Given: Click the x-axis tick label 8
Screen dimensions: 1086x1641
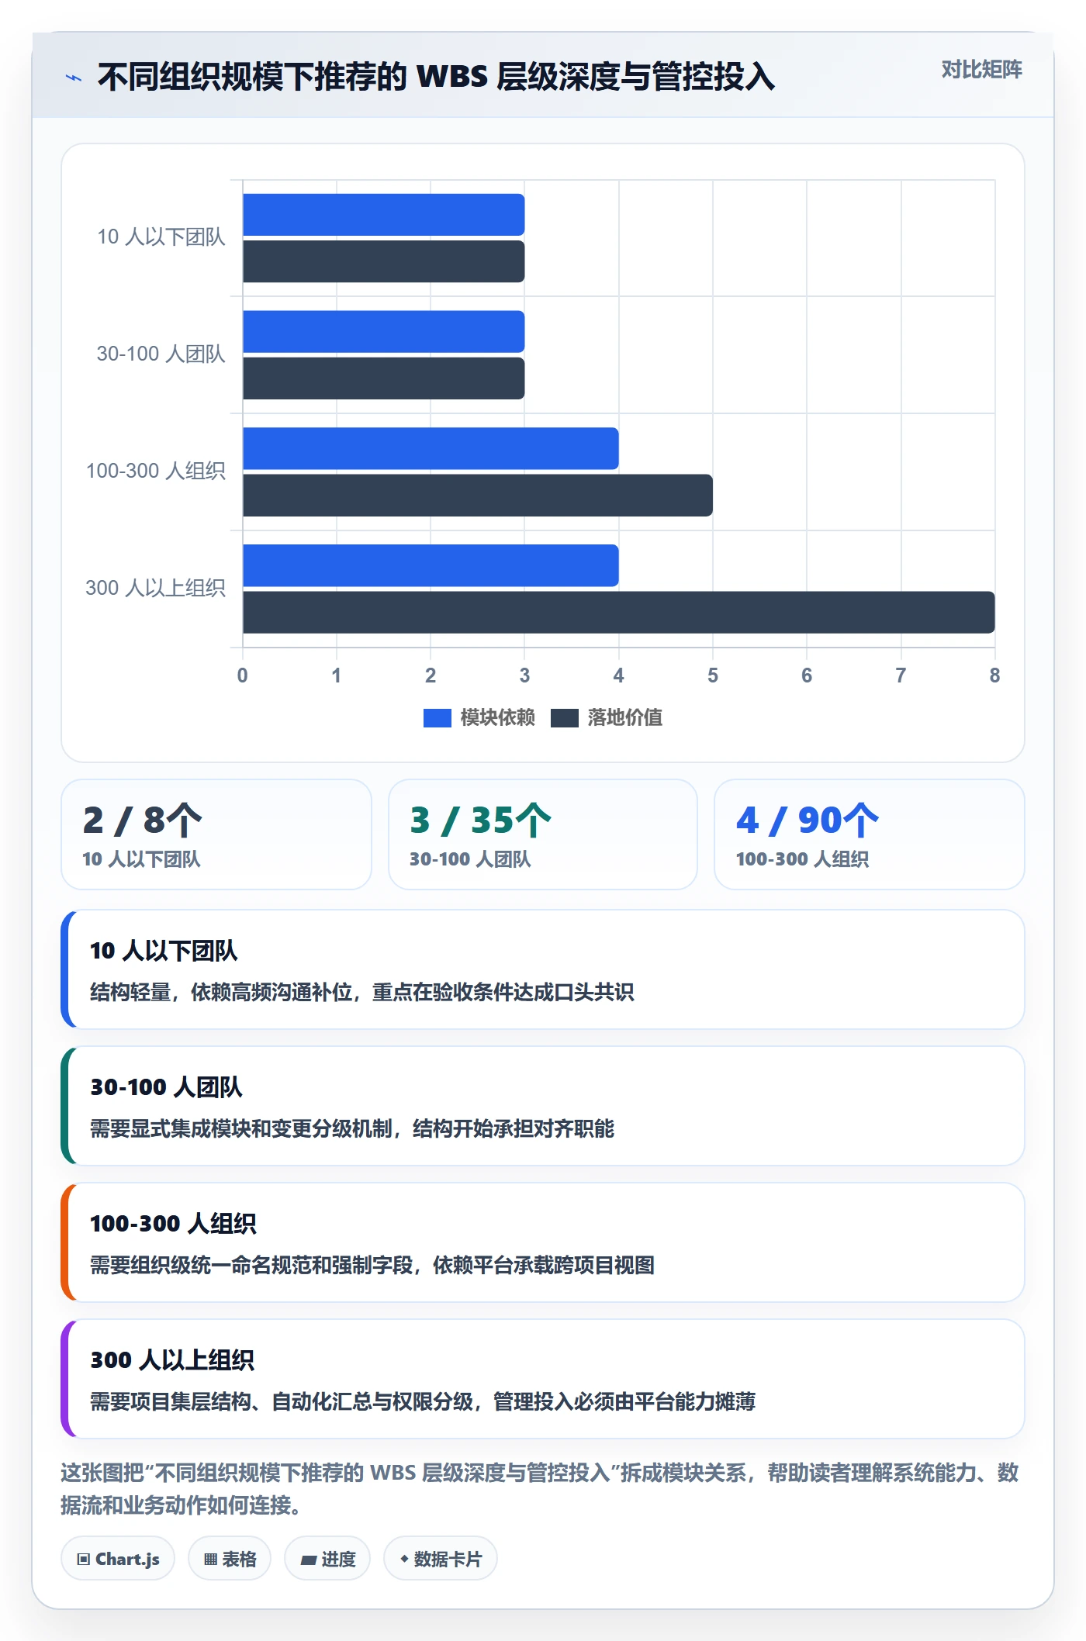Looking at the screenshot, I should (x=994, y=676).
